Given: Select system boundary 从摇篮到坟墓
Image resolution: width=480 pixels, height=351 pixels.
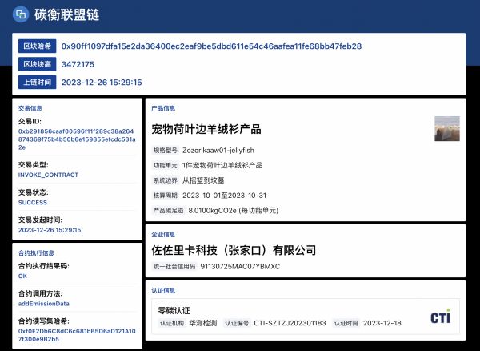Looking at the screenshot, I should (203, 180).
